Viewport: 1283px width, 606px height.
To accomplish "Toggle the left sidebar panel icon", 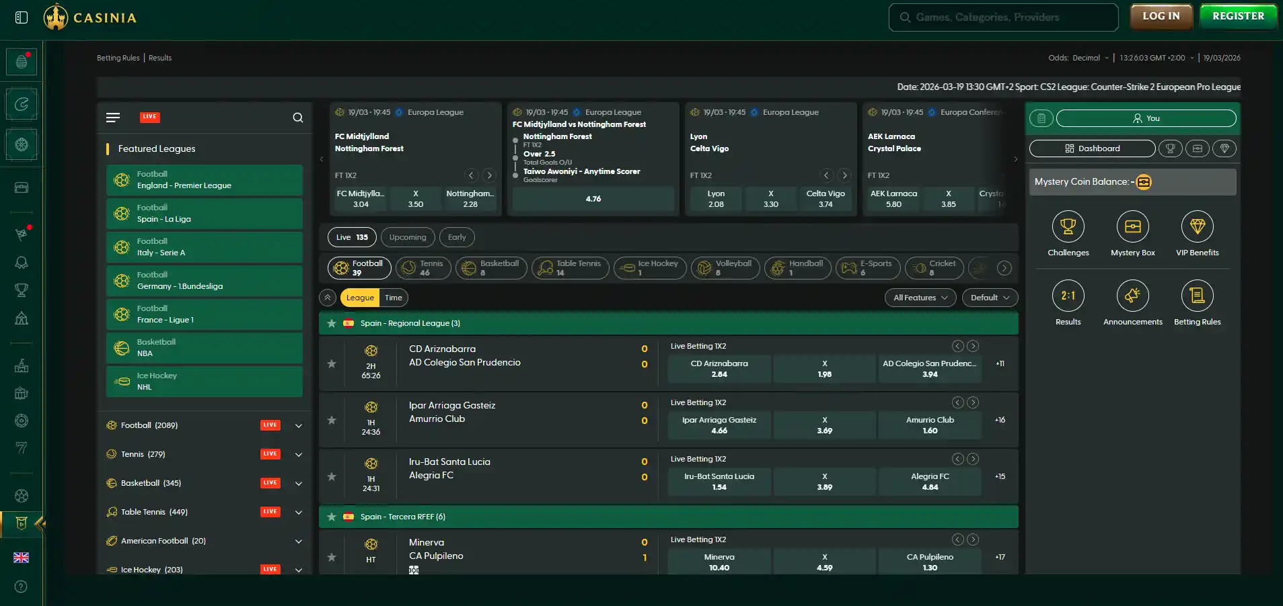I will (22, 17).
